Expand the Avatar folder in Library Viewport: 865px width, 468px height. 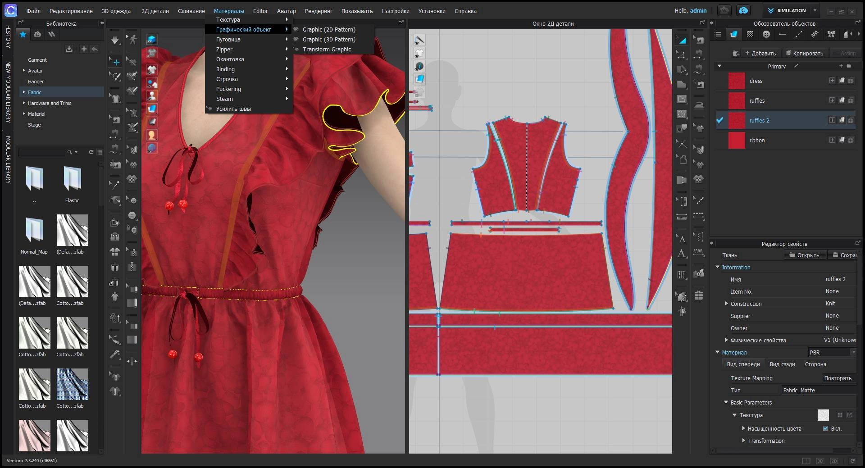[24, 71]
